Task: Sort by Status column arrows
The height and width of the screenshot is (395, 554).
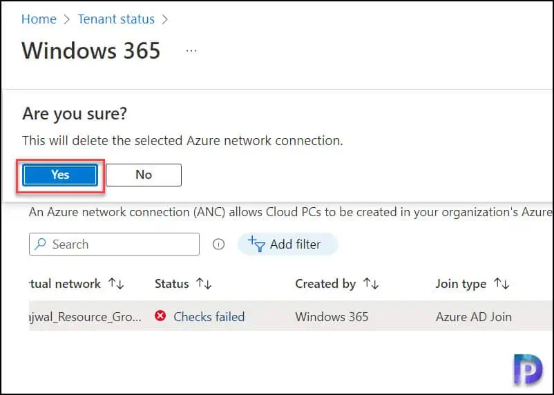Action: coord(204,284)
